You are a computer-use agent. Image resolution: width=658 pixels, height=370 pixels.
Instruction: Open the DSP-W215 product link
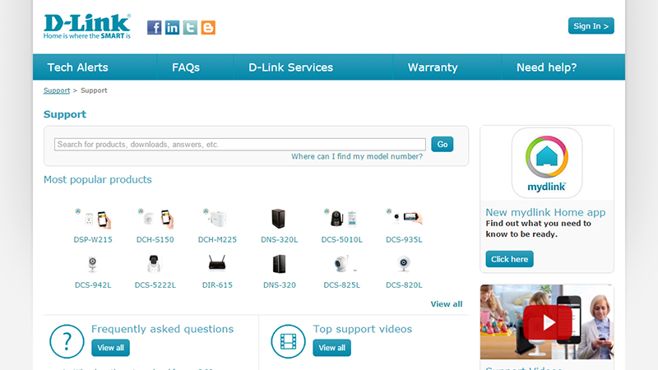[93, 239]
